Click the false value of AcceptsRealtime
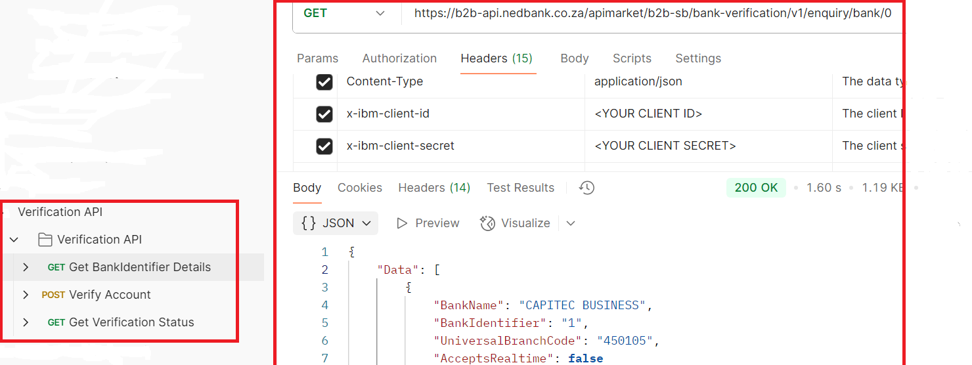Viewport: 972px width, 365px height. pos(585,358)
